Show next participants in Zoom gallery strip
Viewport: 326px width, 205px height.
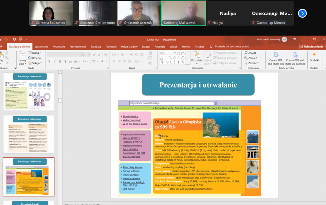[x=302, y=13]
